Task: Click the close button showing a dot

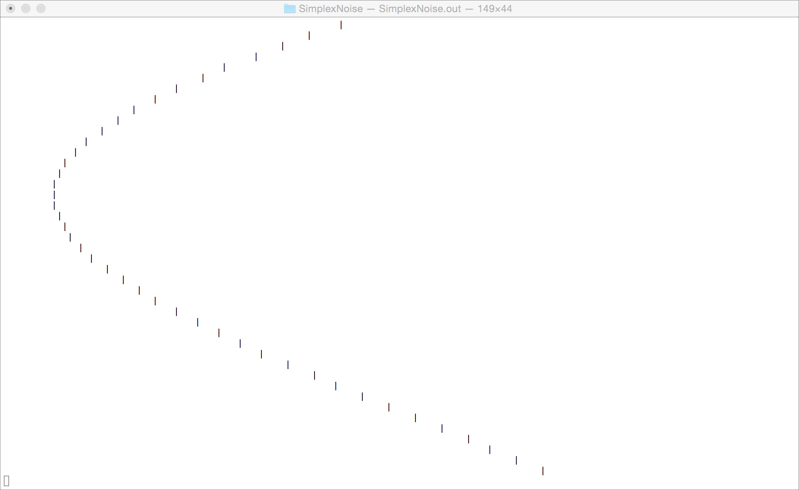Action: coord(11,8)
